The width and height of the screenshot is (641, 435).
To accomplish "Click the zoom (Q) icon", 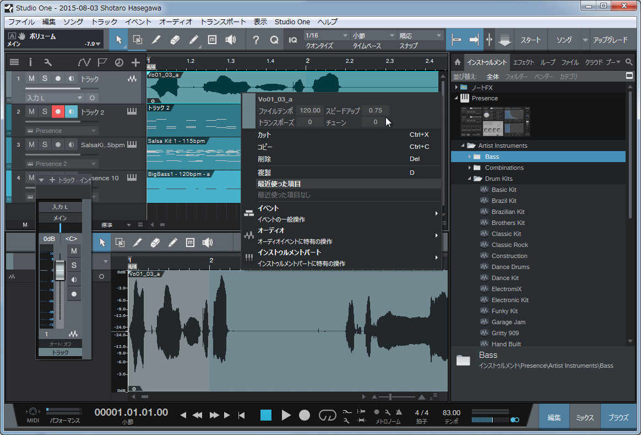I will 275,39.
